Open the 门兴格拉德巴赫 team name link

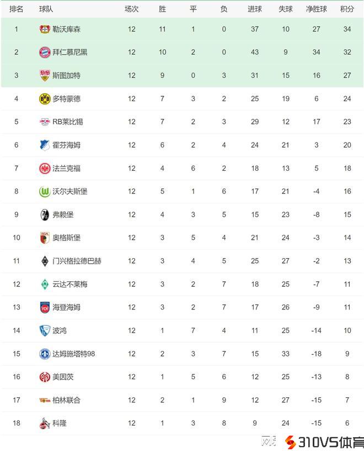coord(77,261)
